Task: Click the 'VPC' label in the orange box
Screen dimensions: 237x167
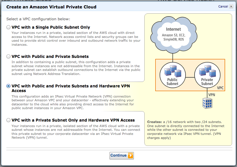Action: coord(220,88)
